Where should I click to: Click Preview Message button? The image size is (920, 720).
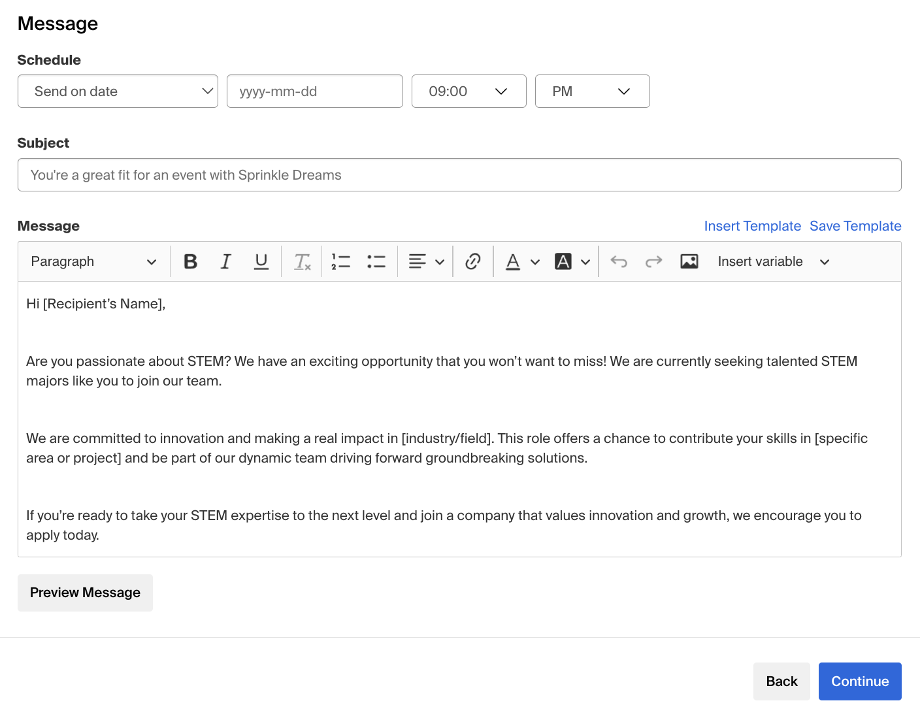(85, 593)
